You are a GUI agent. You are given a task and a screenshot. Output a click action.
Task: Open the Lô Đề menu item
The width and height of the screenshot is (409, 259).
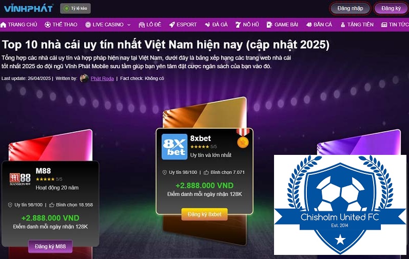pos(150,25)
